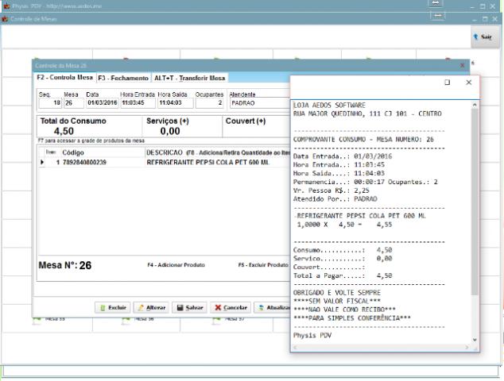Click receipt line COMPROVANTE CONSUMO - MESA NUMERO: 26
This screenshot has width=504, height=381.
[363, 140]
